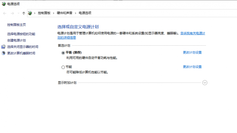Click the 节能 plan label
237x133 pixels.
click(x=69, y=67)
